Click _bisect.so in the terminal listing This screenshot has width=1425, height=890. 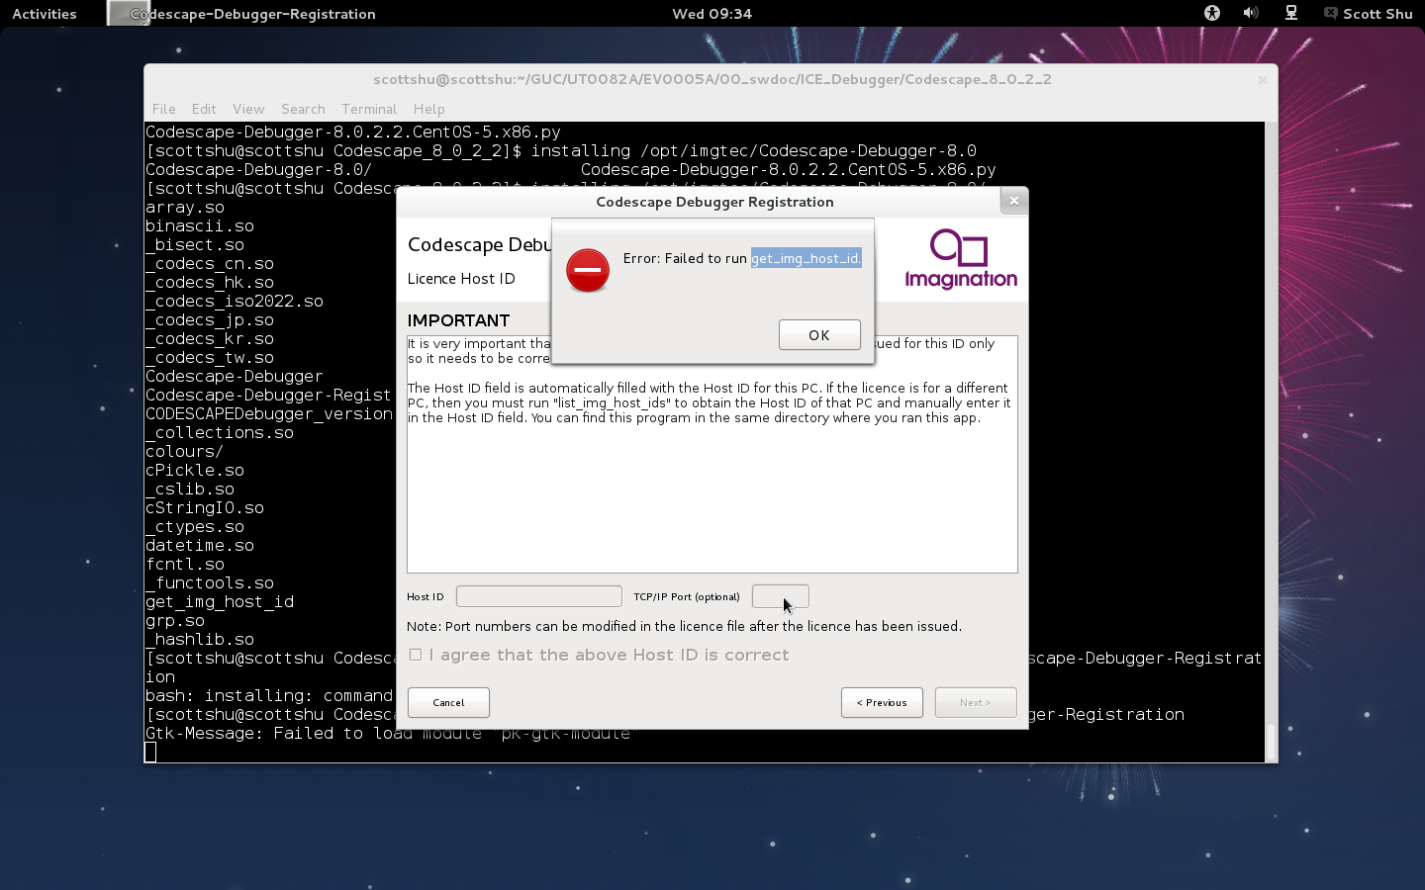(195, 245)
